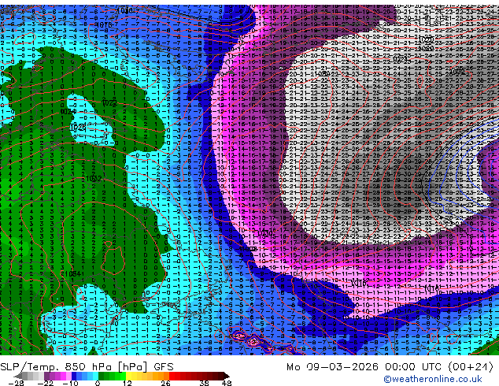The height and width of the screenshot is (386, 499).
Task: Click the 1026 isobar label
Action: pos(78,128)
